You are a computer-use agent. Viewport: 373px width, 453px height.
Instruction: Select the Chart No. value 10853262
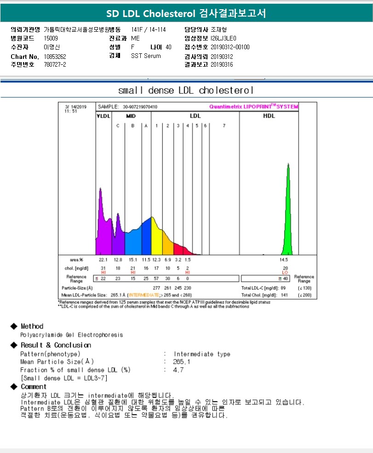[x=55, y=56]
